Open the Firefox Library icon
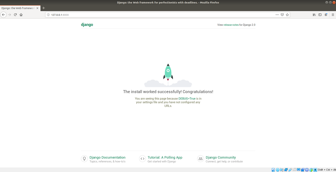The image size is (336, 172). pos(314,15)
